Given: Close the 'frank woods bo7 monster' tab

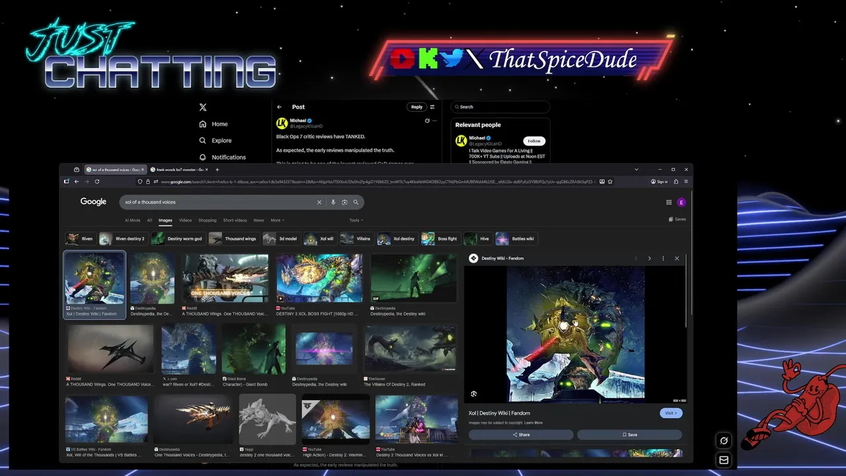Looking at the screenshot, I should click(x=206, y=170).
